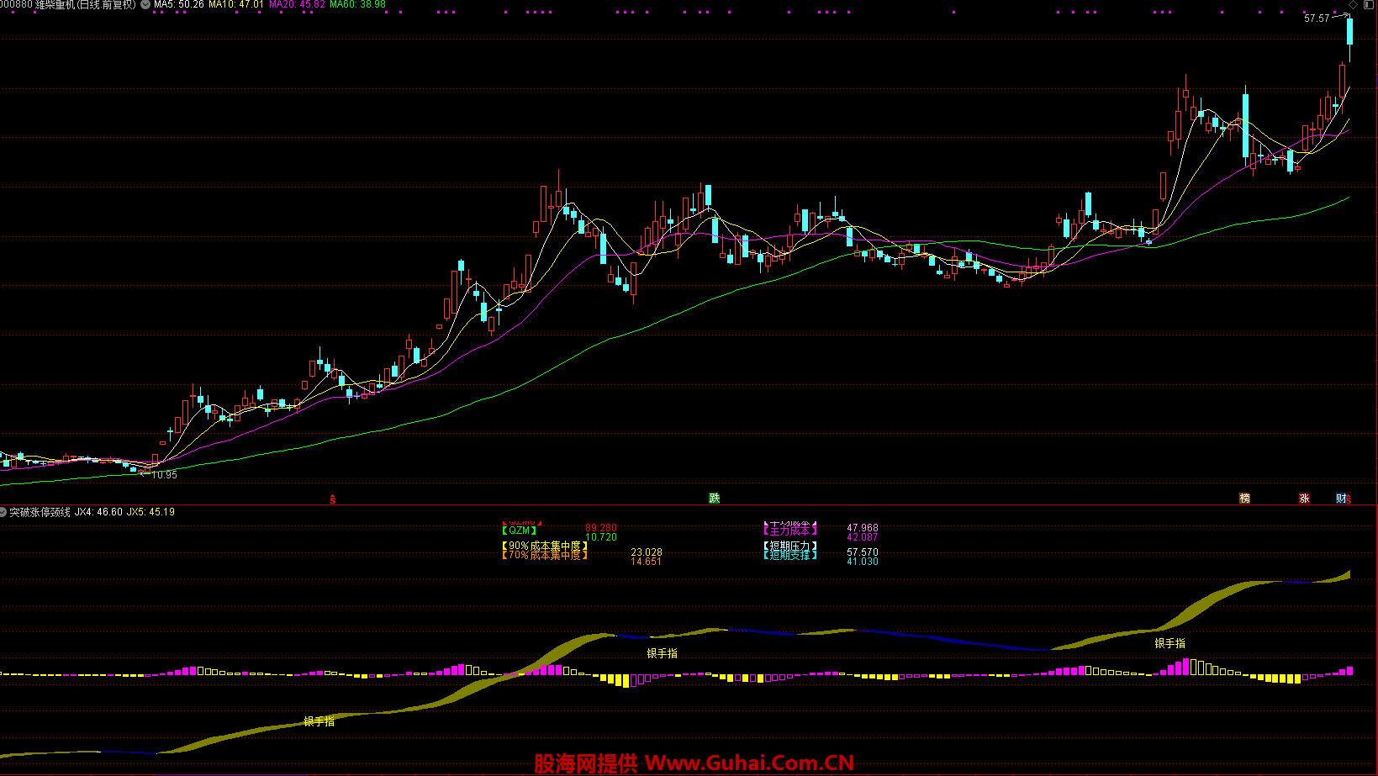
Task: Open the 突破涨停颈线 indicator dropdown arrow
Action: [x=3, y=511]
